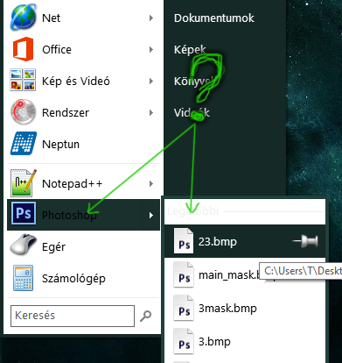342x363 pixels.
Task: Click the Keresés search field
Action: pos(73,316)
